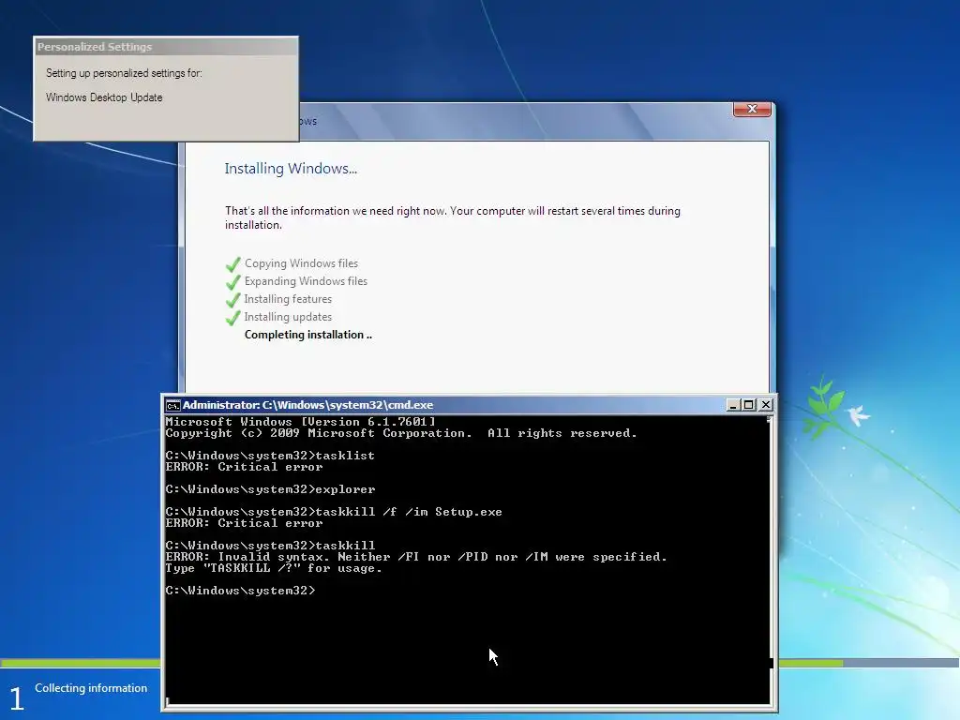Click the 'Copying Windows files' step text
This screenshot has width=960, height=720.
[301, 263]
